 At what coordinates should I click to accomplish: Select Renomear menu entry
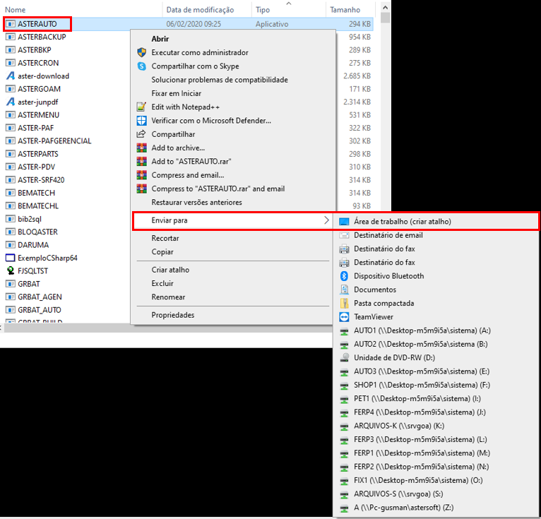click(x=232, y=297)
